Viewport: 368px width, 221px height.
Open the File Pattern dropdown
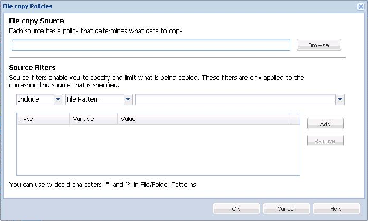(x=94, y=99)
